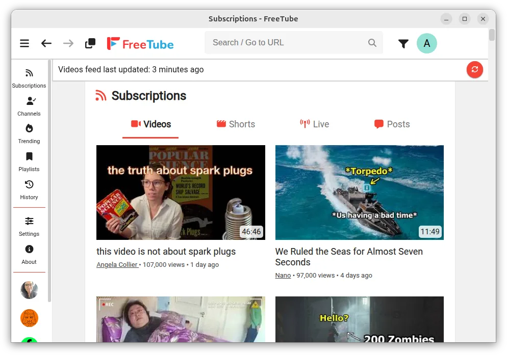Maximize the FreeTube window
507x355 pixels.
465,19
